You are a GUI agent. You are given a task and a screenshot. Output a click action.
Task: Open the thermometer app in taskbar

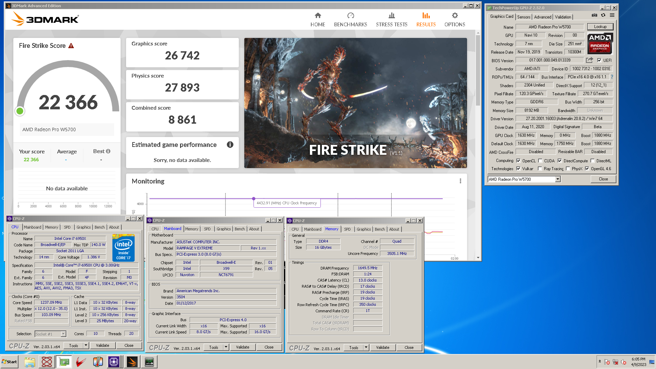(98, 362)
